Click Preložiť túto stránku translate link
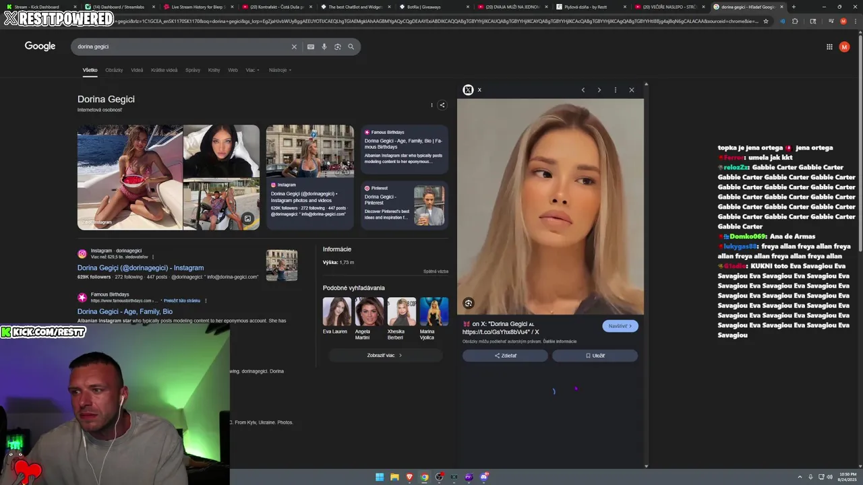This screenshot has height=485, width=863. (x=182, y=300)
